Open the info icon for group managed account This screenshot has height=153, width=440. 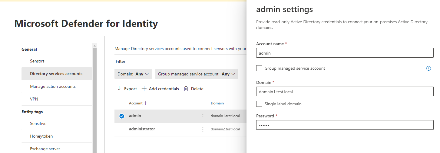(428, 69)
